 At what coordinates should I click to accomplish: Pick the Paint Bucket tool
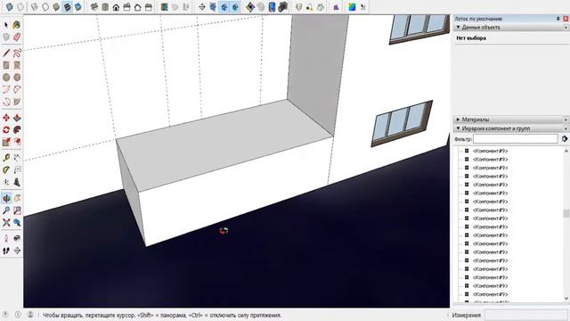pos(16,25)
